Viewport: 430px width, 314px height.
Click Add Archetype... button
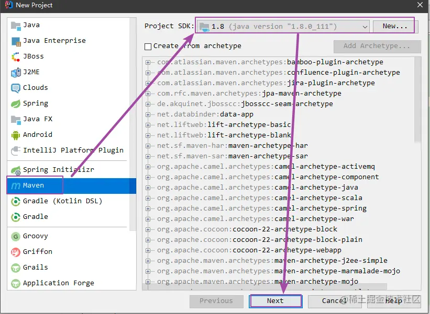tap(377, 46)
